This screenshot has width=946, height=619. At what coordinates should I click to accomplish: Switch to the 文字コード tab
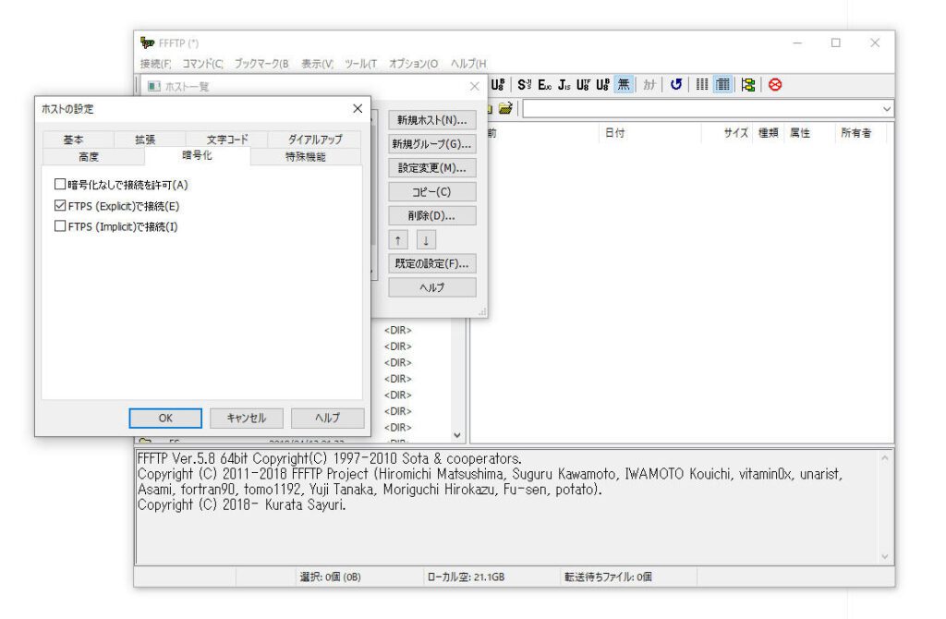pyautogui.click(x=227, y=140)
